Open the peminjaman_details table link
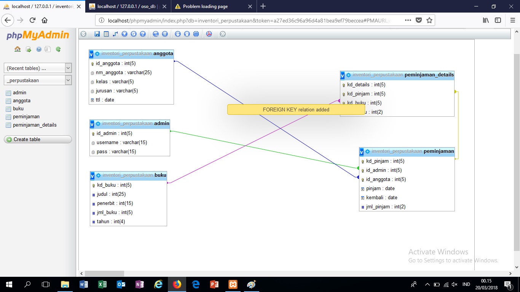Viewport: 520px width, 292px height. click(x=34, y=125)
